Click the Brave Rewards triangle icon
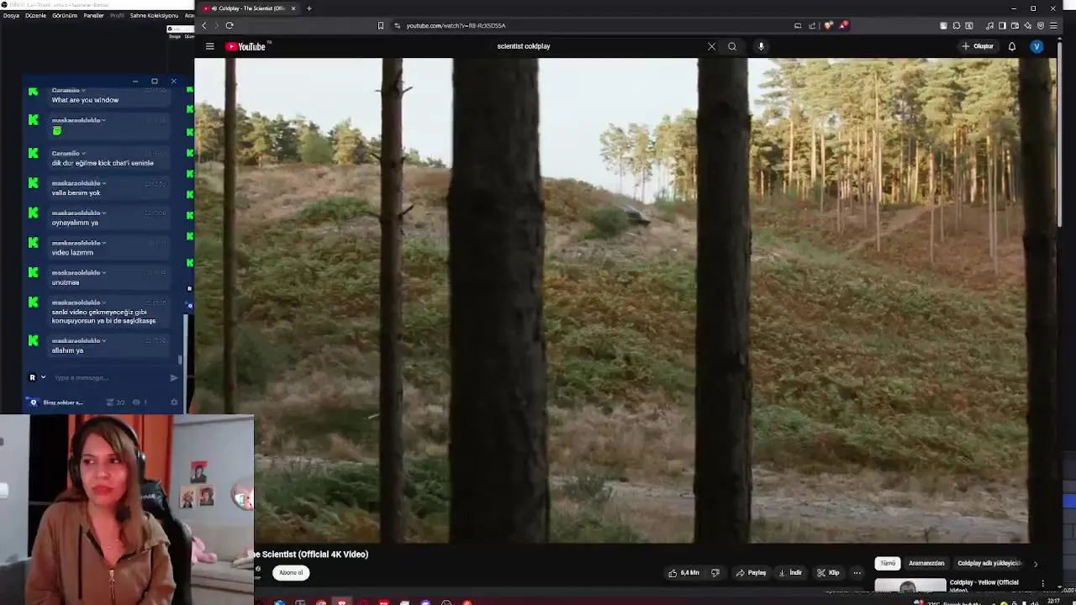The width and height of the screenshot is (1076, 605). 843,25
